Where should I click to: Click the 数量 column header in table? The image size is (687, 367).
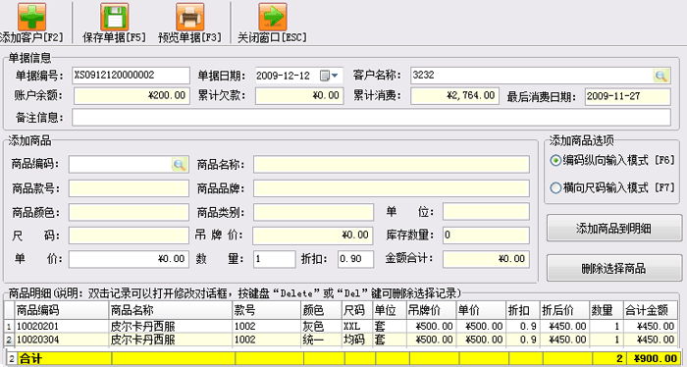coord(606,310)
